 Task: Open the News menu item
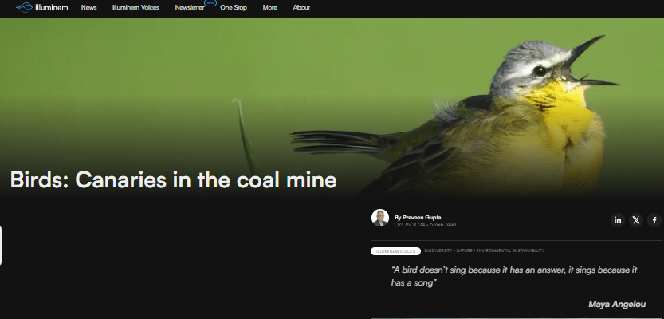(88, 7)
